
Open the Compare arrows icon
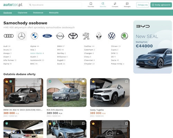[115, 4]
